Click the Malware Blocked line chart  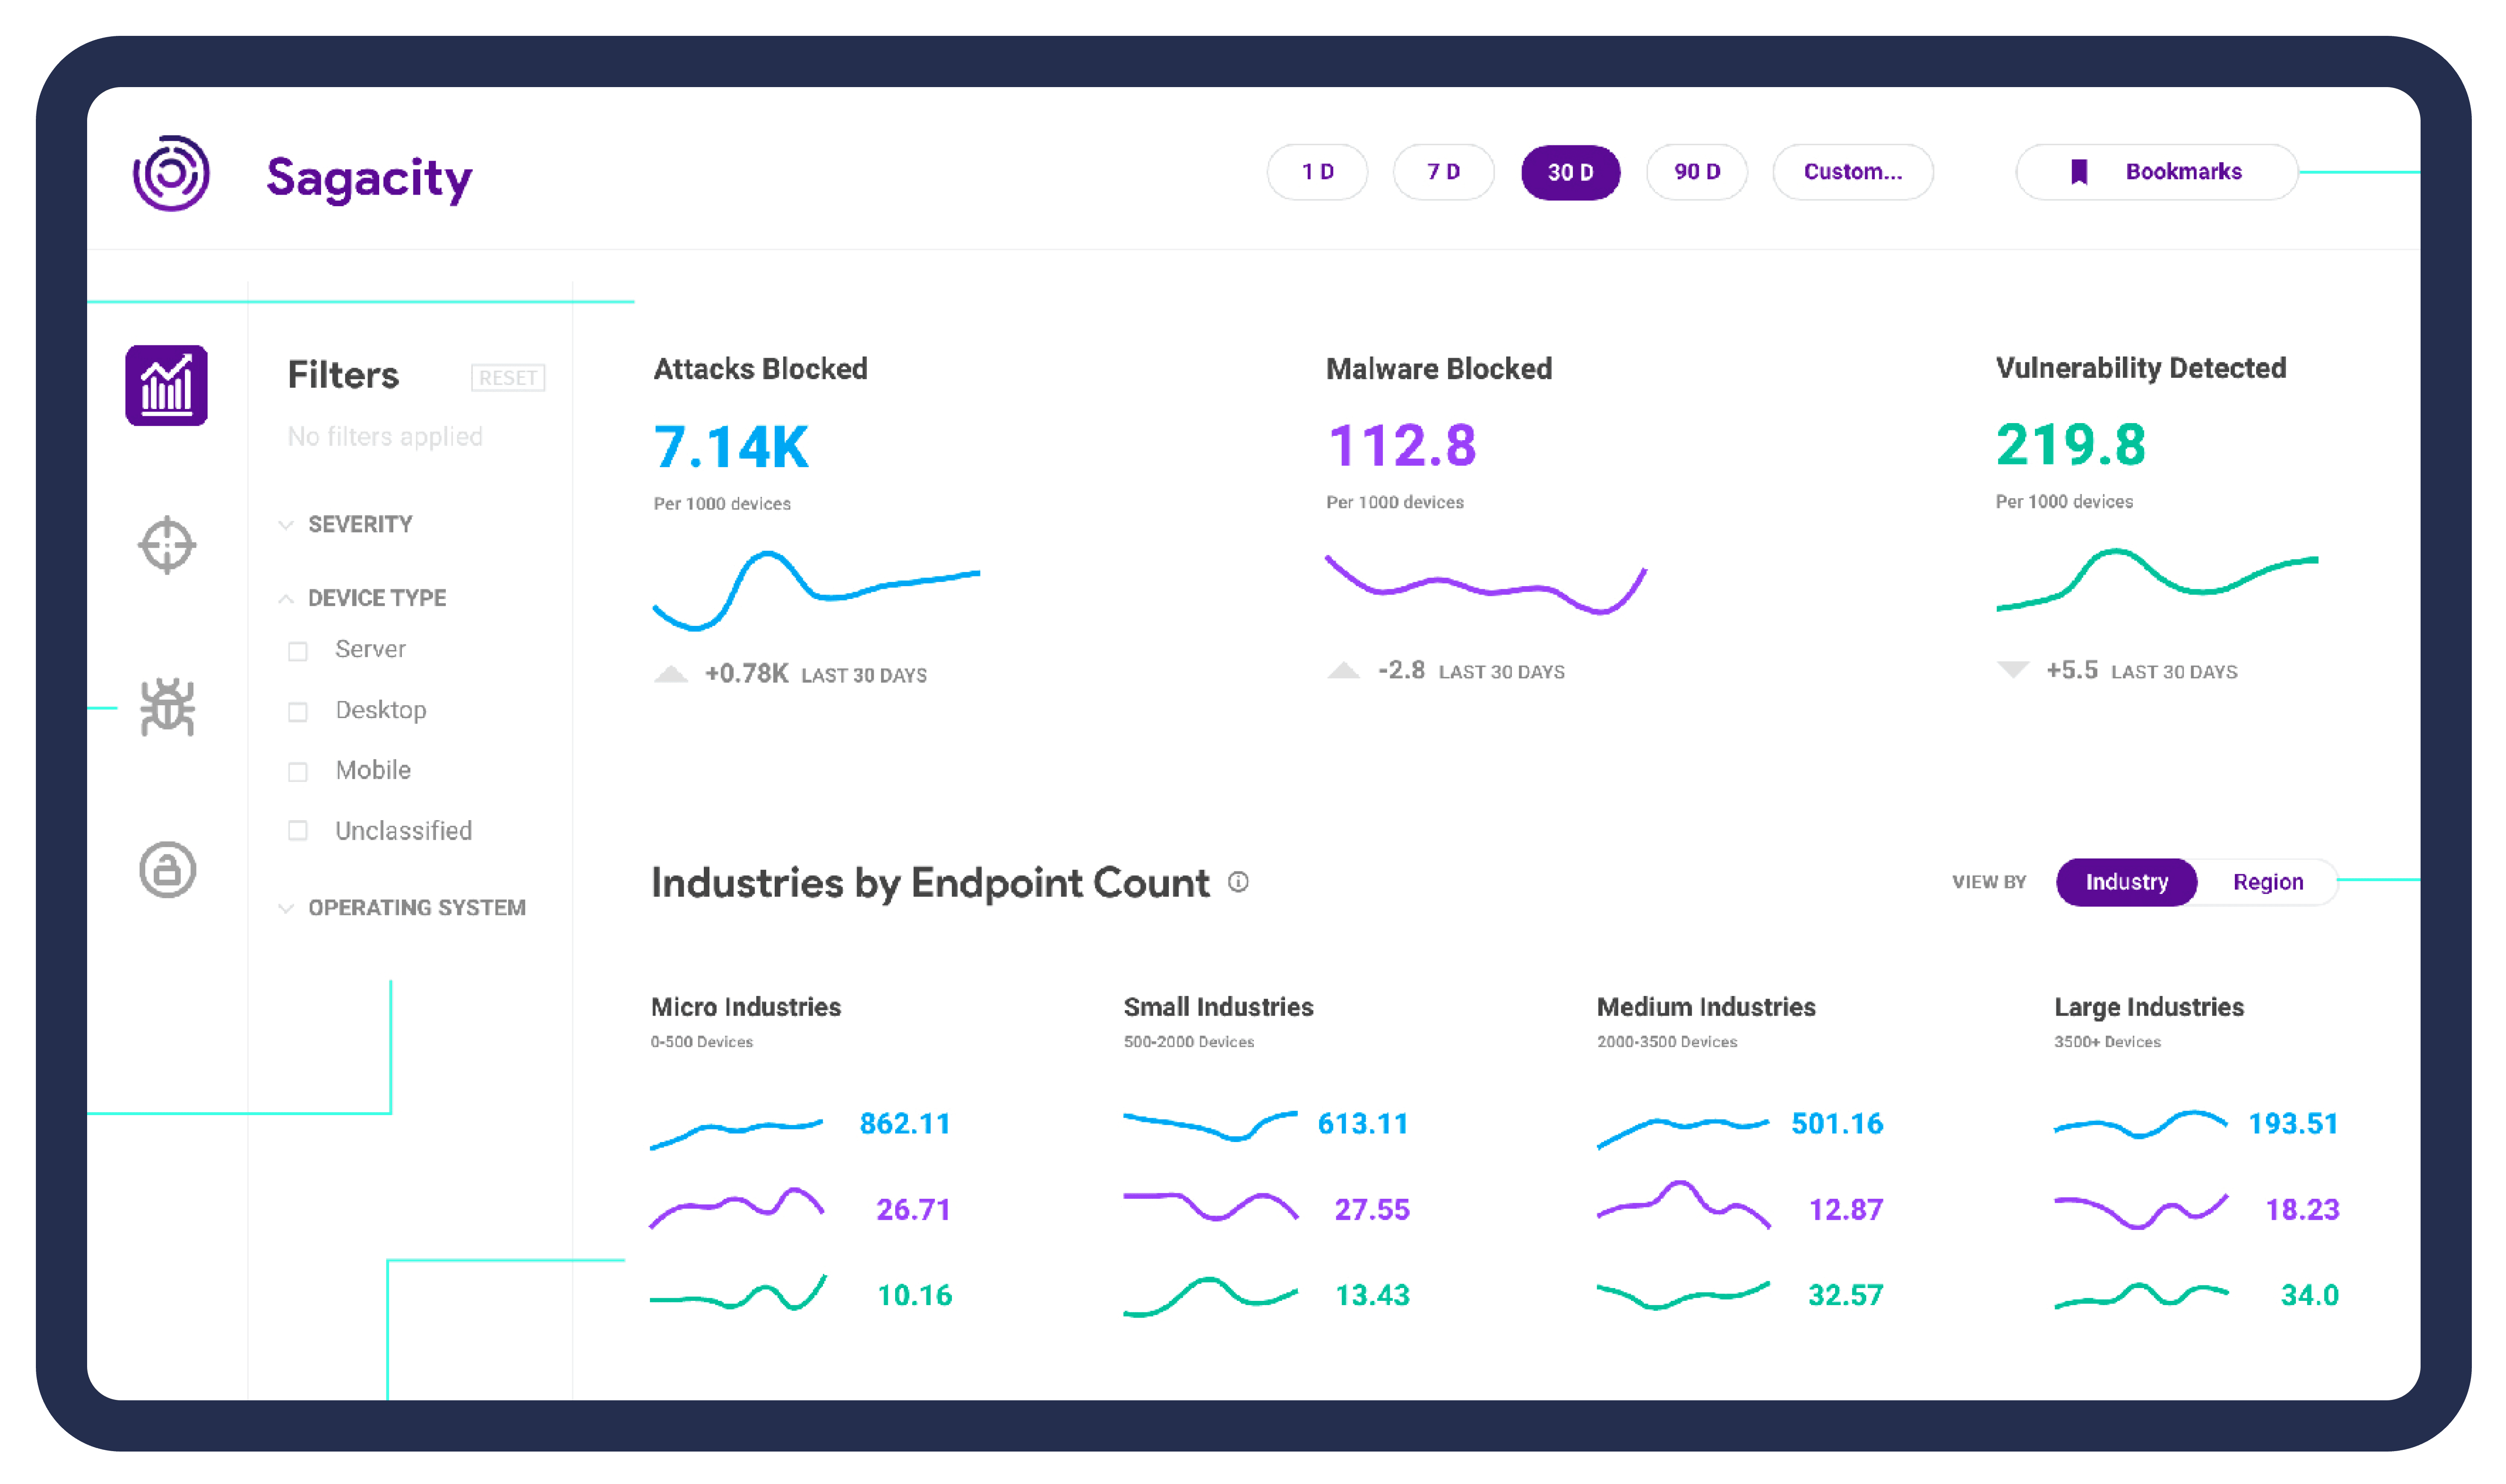click(1486, 585)
